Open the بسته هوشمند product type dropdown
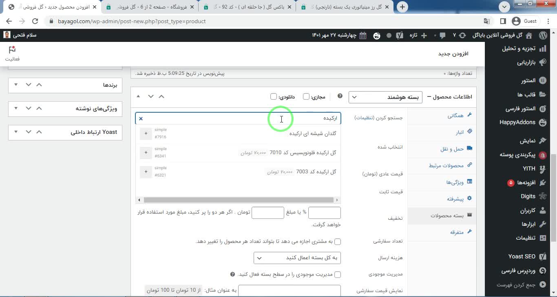Image resolution: width=557 pixels, height=297 pixels. pos(385,97)
